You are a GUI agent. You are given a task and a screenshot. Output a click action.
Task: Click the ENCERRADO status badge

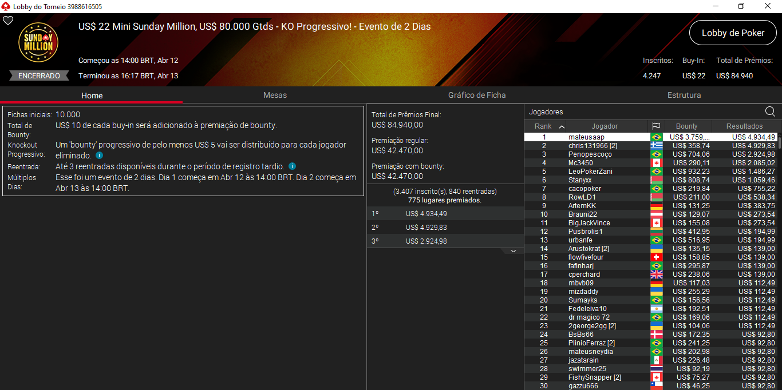coord(38,75)
